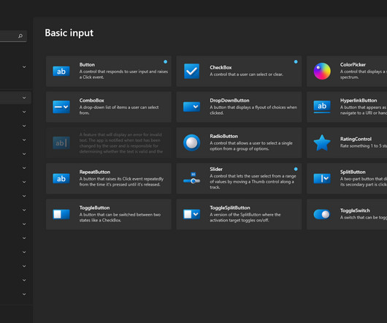Click the ToggleSplitButton card icon
387x323 pixels.
point(191,214)
